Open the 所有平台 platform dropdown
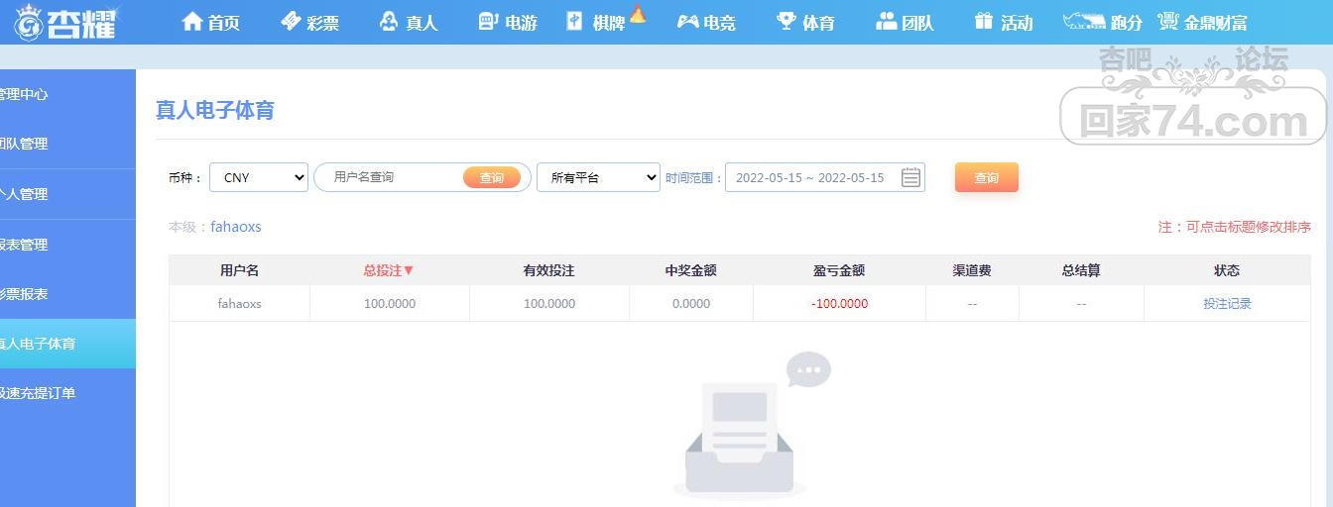This screenshot has height=507, width=1333. [598, 178]
